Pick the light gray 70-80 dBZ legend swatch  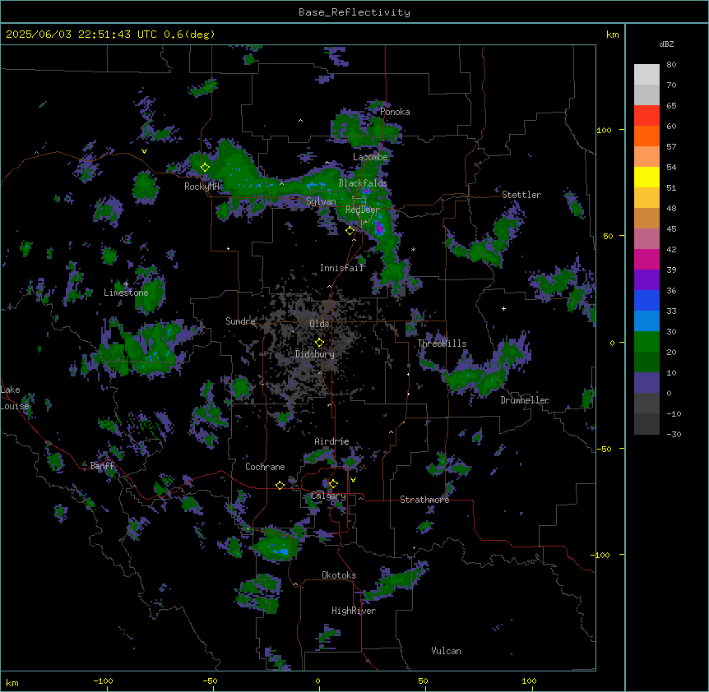pyautogui.click(x=646, y=74)
